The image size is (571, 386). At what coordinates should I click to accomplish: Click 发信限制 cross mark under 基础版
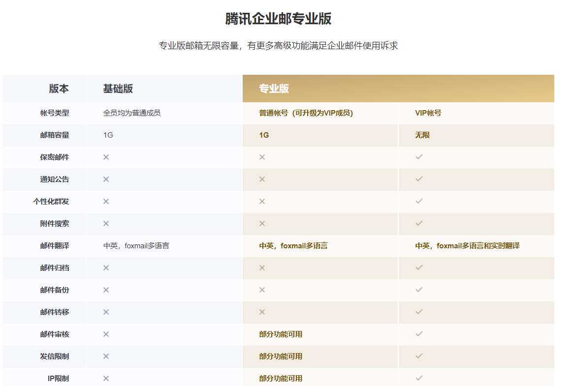(x=106, y=356)
